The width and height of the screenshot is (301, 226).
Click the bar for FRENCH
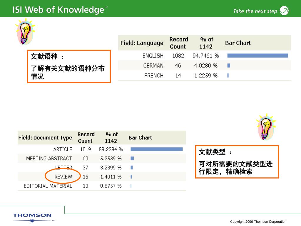tap(228, 76)
